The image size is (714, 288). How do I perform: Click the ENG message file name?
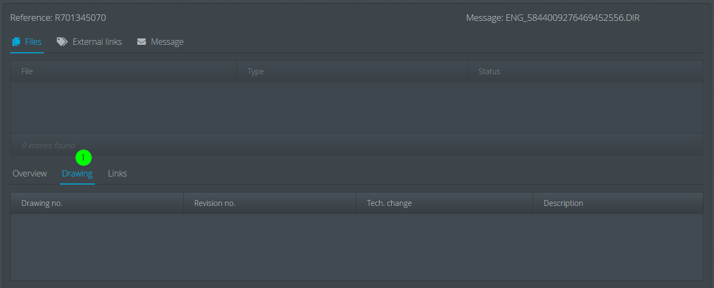[x=572, y=18]
